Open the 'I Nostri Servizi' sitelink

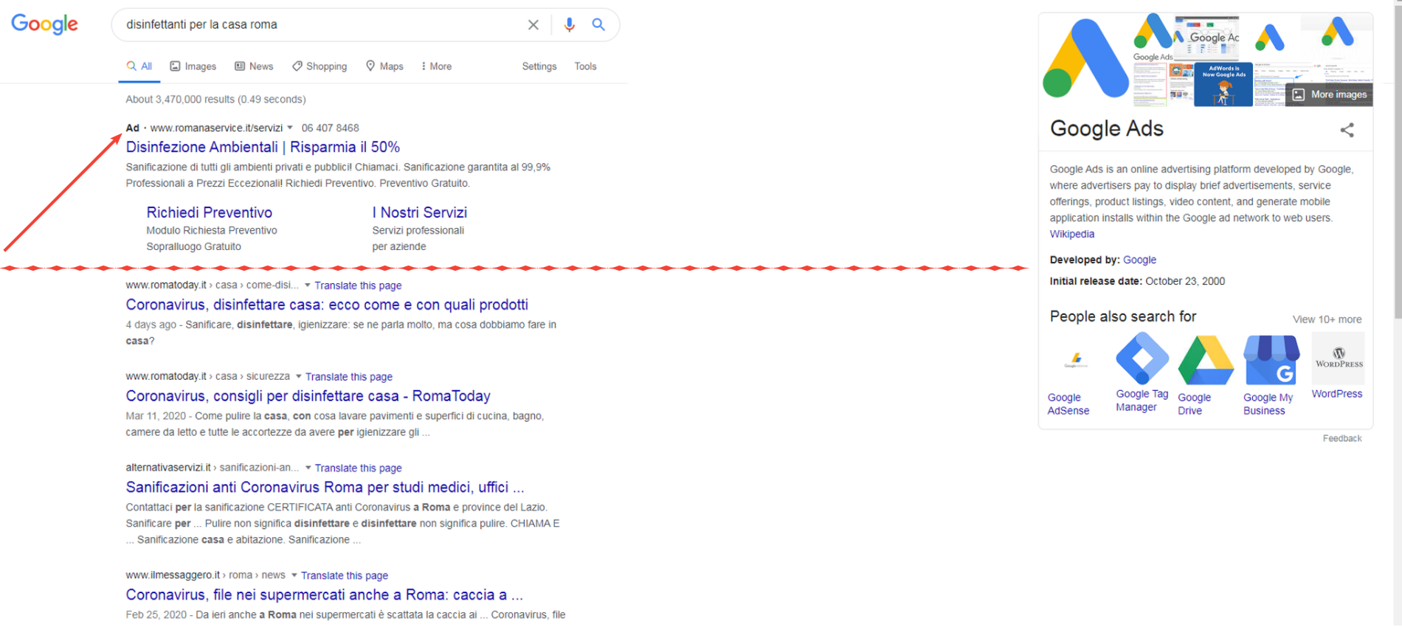click(x=420, y=212)
